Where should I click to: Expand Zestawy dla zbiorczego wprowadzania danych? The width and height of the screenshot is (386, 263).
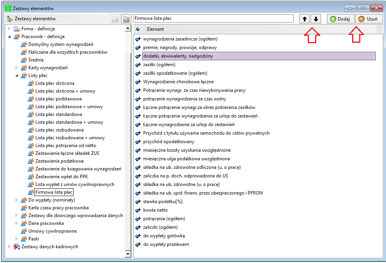tap(16, 216)
